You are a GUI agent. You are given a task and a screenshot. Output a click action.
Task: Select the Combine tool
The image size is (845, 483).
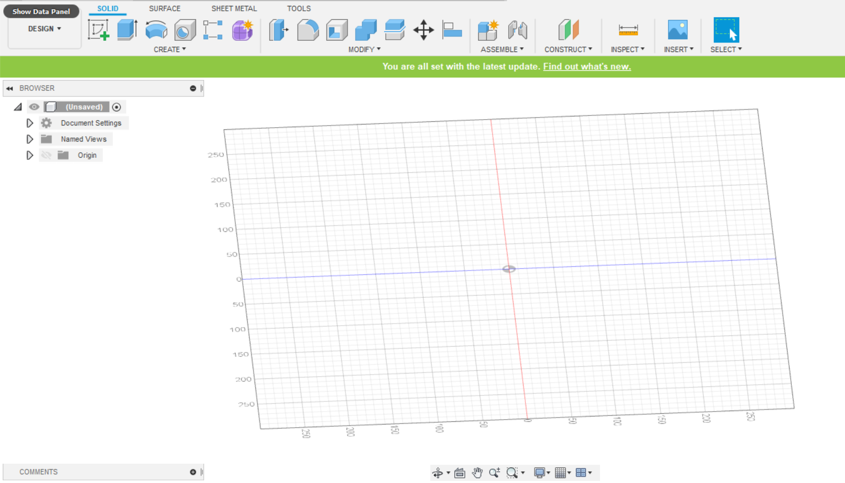point(366,30)
